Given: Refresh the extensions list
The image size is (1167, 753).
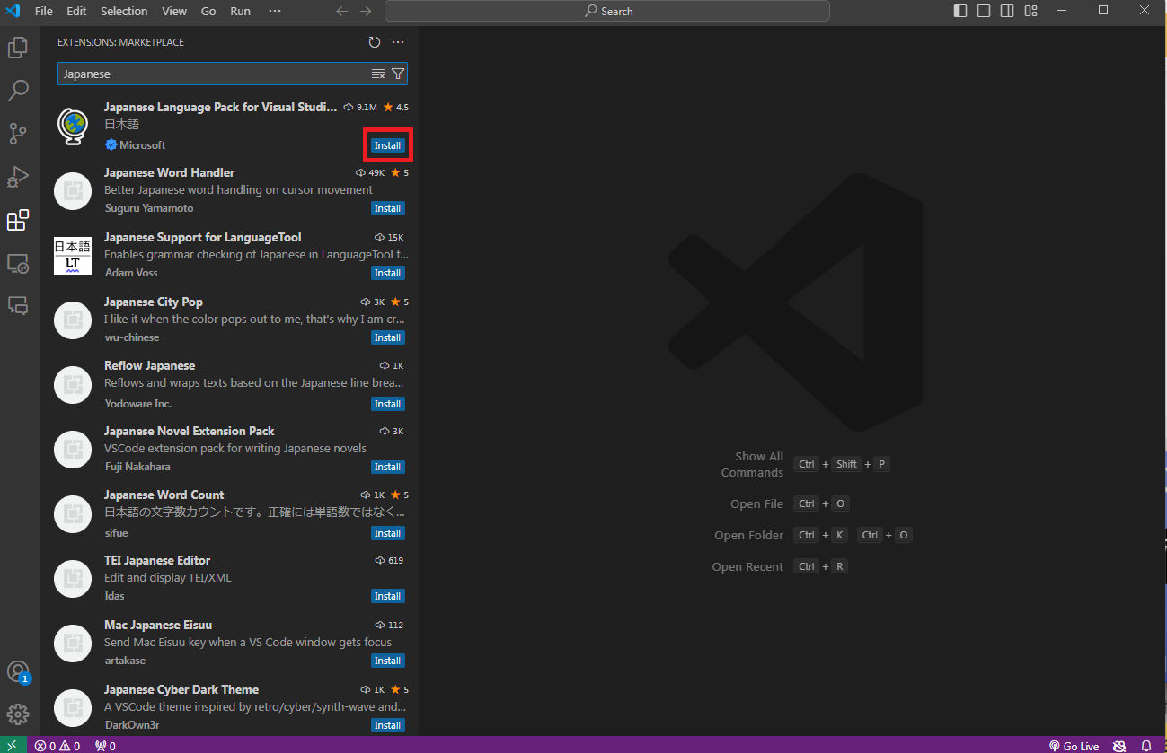Looking at the screenshot, I should [375, 42].
